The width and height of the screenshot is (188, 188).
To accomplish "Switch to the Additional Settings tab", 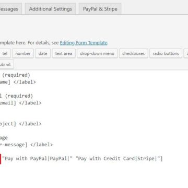I will tap(51, 9).
